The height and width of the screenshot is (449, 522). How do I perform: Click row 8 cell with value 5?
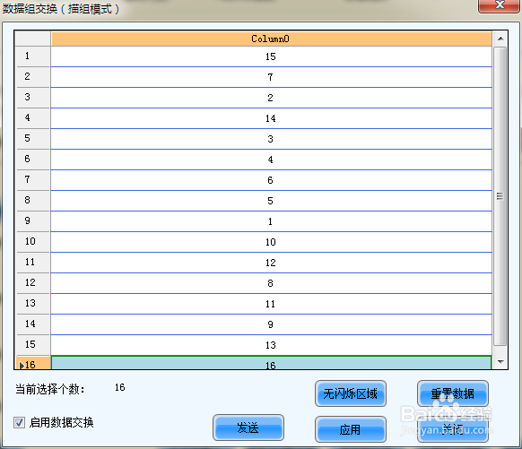271,201
